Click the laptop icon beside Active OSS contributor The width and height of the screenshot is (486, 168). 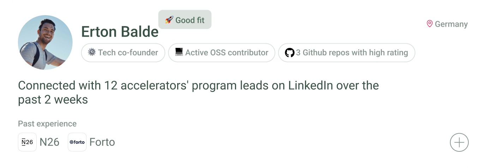[x=179, y=52]
